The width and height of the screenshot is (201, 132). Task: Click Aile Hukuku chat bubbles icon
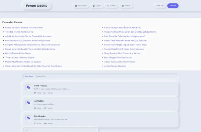coord(28,118)
